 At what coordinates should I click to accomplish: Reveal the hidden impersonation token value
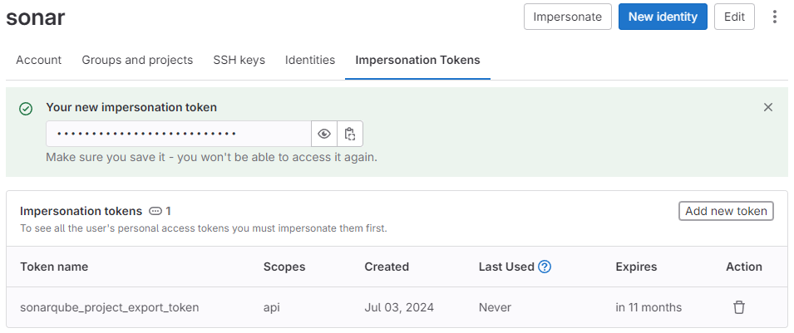[x=324, y=134]
